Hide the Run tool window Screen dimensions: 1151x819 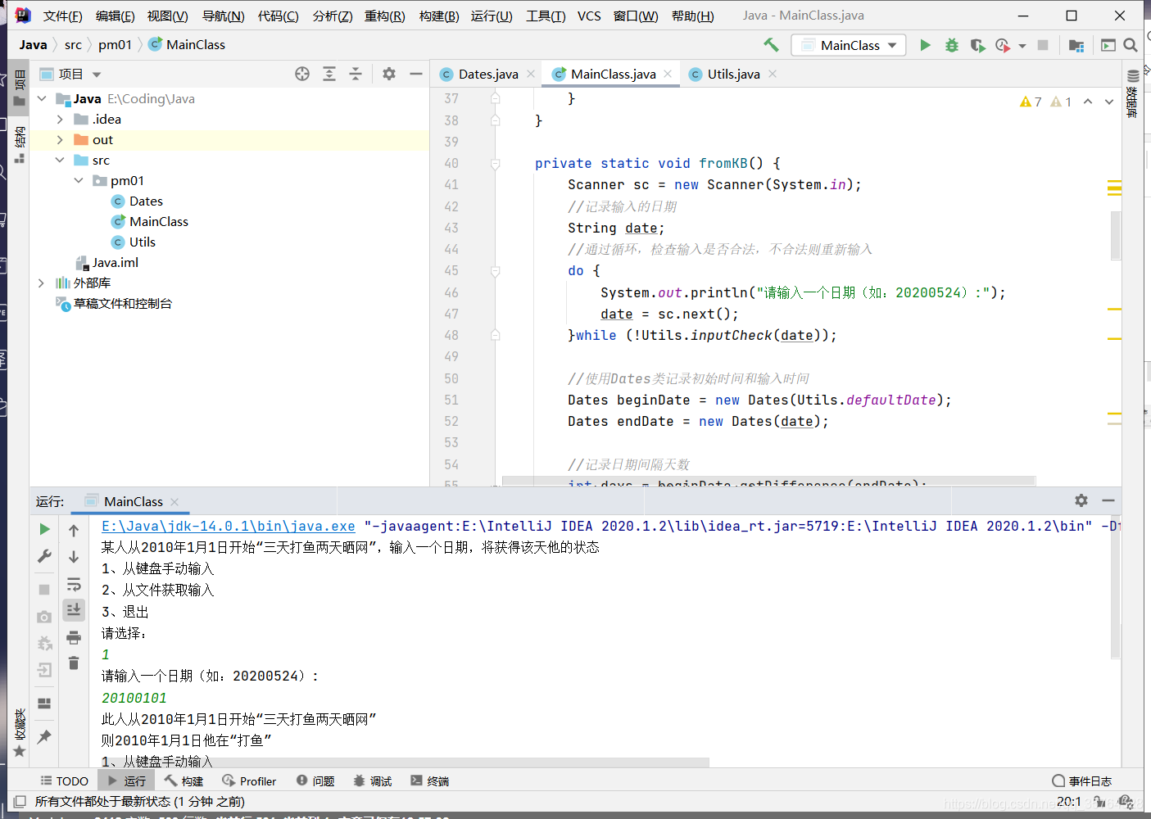click(1108, 500)
